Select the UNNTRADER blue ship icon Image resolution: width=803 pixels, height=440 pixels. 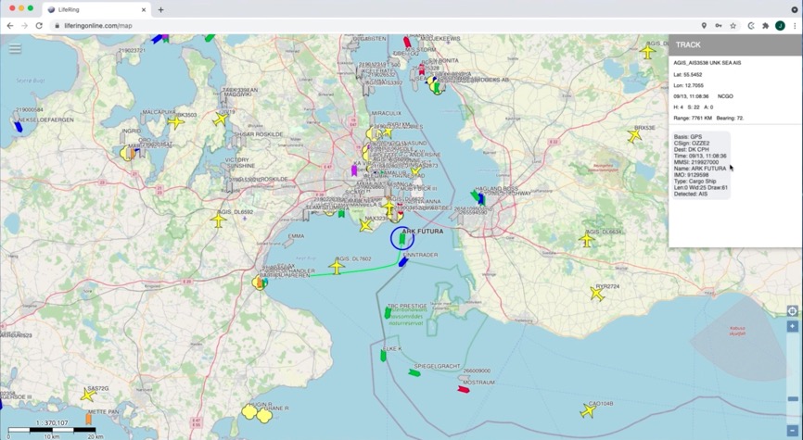403,262
